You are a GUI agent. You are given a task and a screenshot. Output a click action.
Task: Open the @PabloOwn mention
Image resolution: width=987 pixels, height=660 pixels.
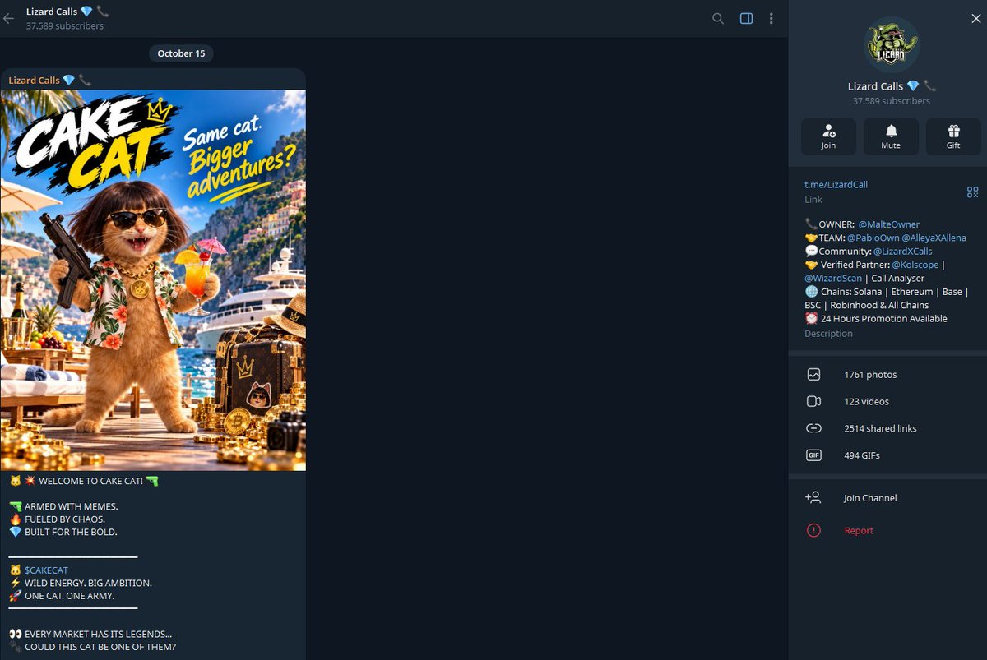point(873,238)
